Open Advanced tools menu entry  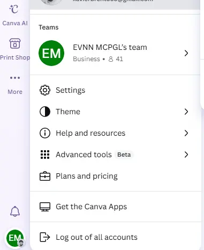tap(115, 155)
